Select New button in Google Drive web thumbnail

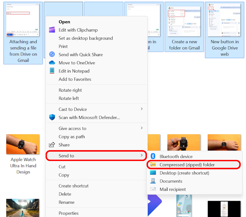[x=224, y=20]
